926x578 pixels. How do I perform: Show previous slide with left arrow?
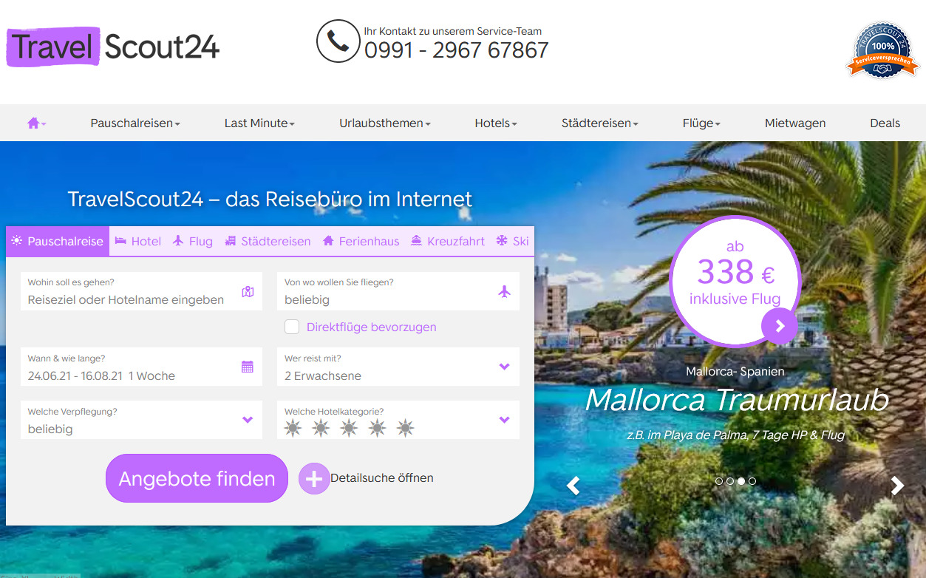(x=573, y=486)
